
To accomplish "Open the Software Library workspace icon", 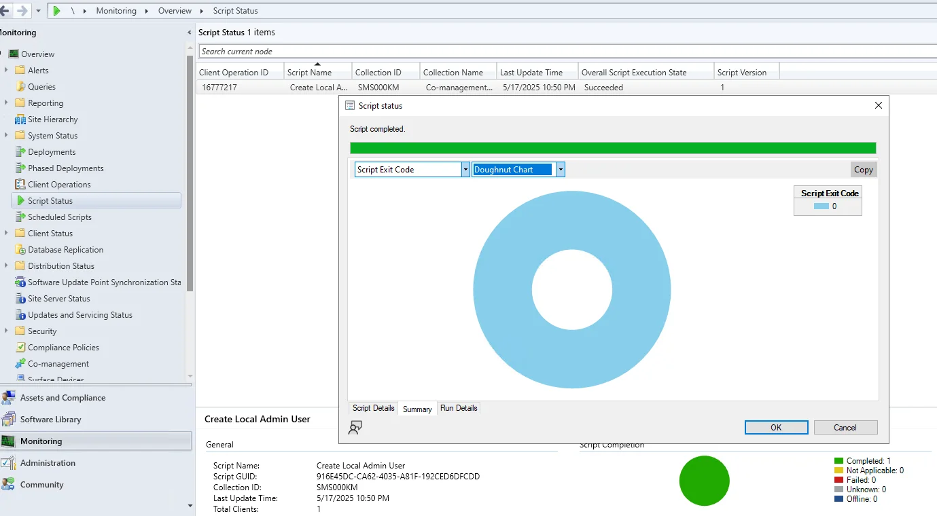I will (8, 420).
